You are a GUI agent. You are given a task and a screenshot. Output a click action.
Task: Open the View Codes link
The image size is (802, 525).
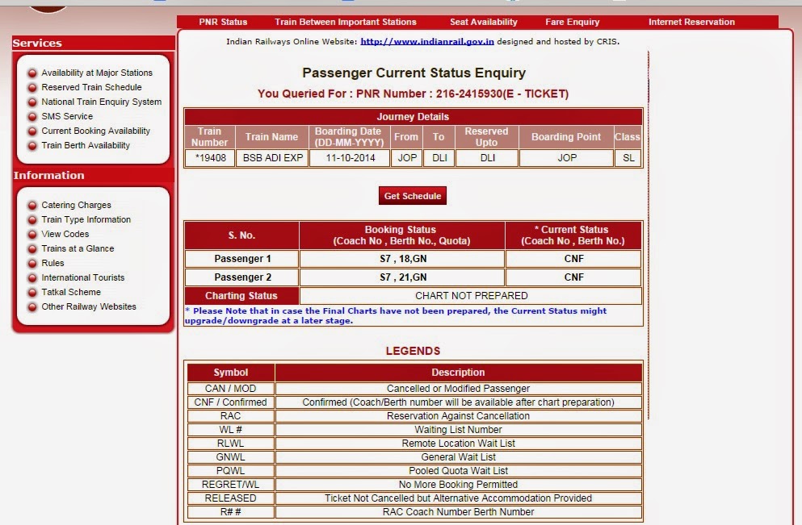(x=65, y=234)
